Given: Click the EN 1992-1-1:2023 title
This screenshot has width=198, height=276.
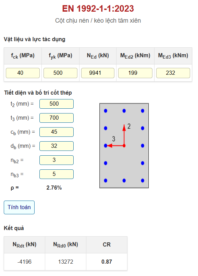Looking at the screenshot, I should click(x=98, y=9).
